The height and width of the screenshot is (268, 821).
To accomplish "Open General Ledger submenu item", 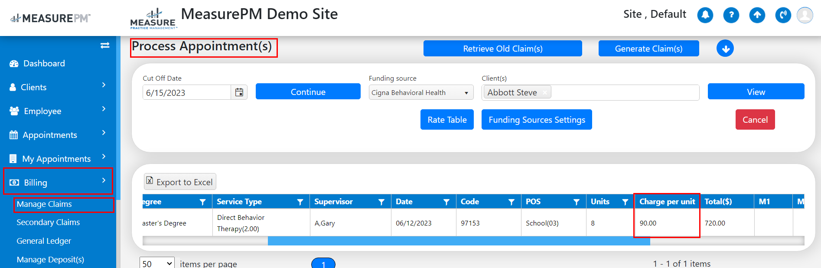I will pos(44,241).
